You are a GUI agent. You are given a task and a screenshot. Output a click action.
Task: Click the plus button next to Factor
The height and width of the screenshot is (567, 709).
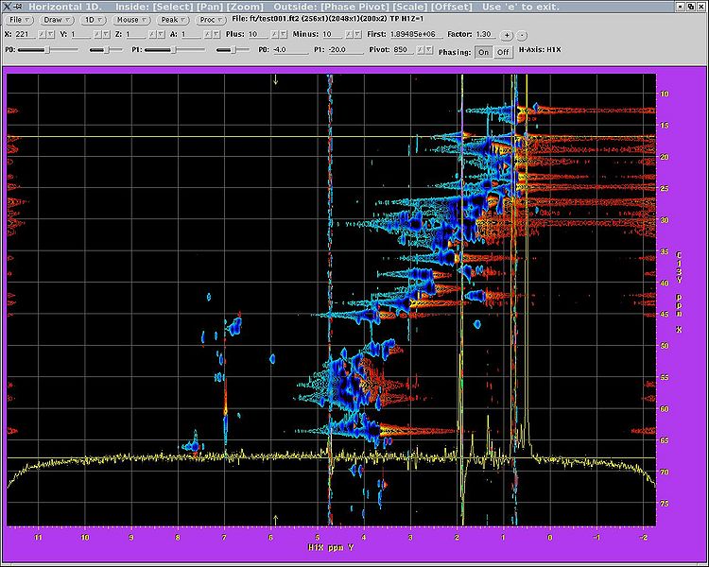point(507,34)
